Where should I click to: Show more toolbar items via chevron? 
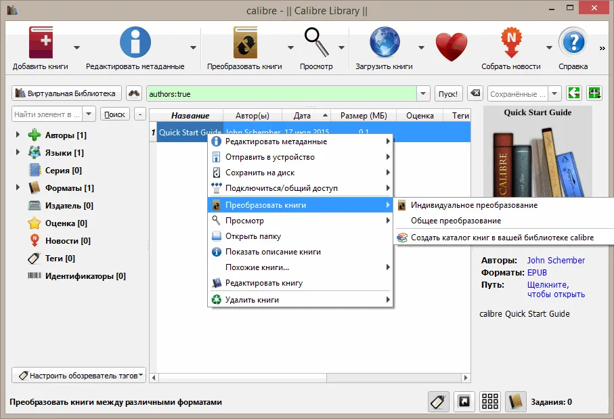coord(602,49)
